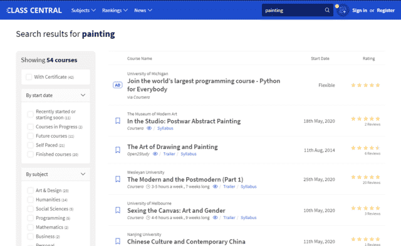
Task: Enable the With Certificate filter
Action: (x=29, y=77)
